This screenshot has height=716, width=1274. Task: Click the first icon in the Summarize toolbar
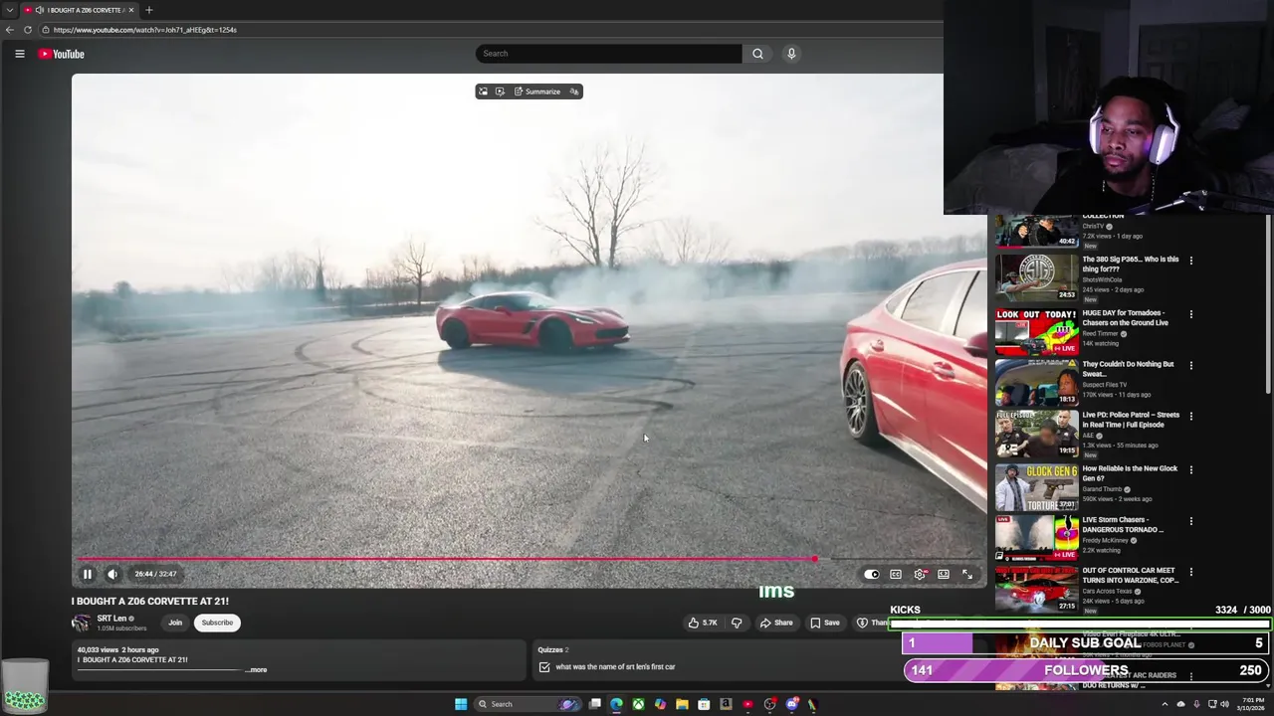click(484, 91)
